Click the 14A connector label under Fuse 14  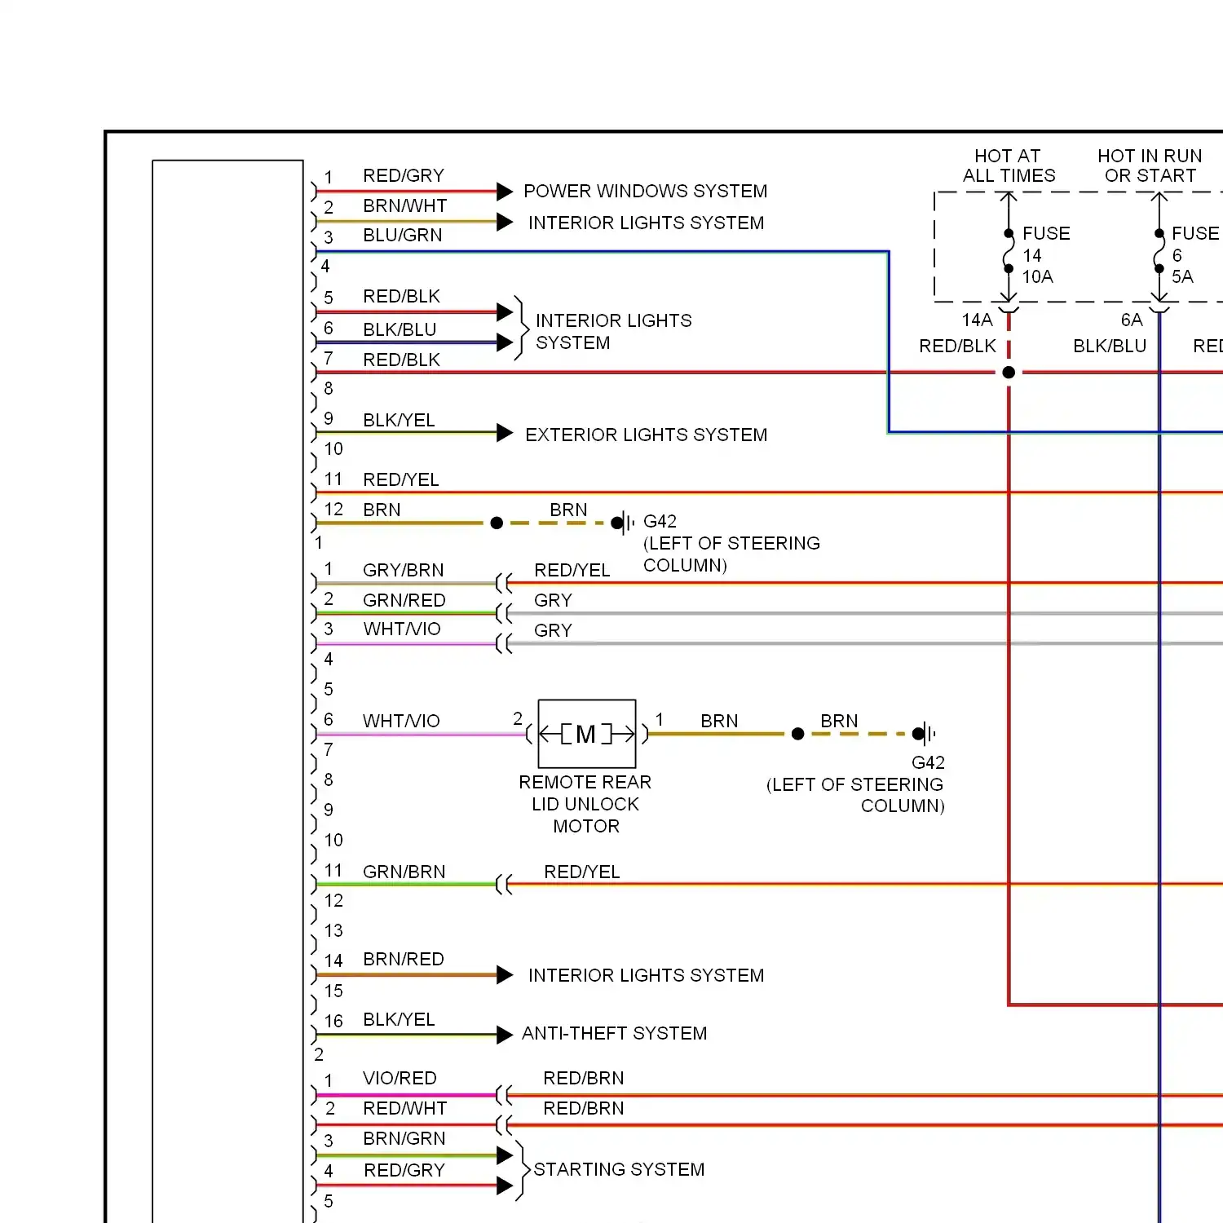coord(977,320)
